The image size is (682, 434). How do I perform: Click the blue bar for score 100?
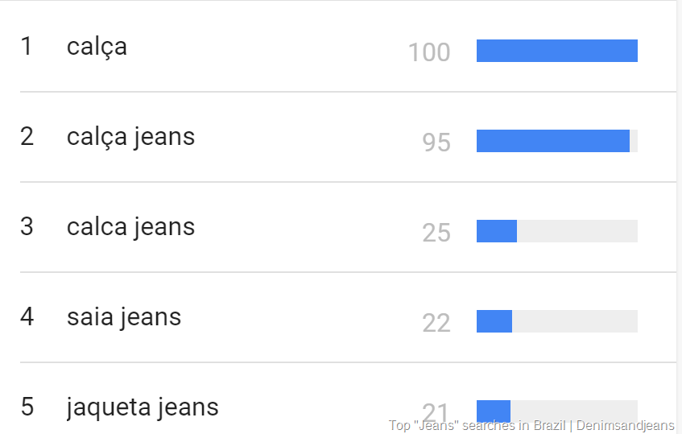pos(556,51)
